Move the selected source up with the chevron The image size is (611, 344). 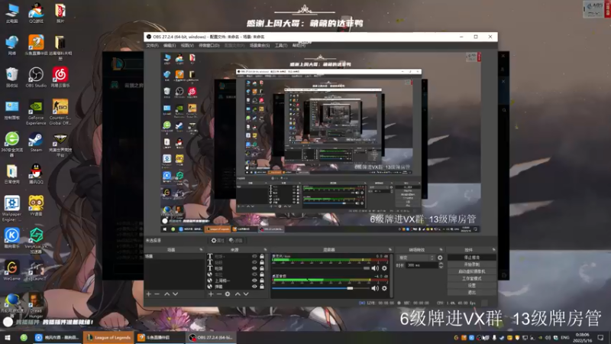(238, 294)
